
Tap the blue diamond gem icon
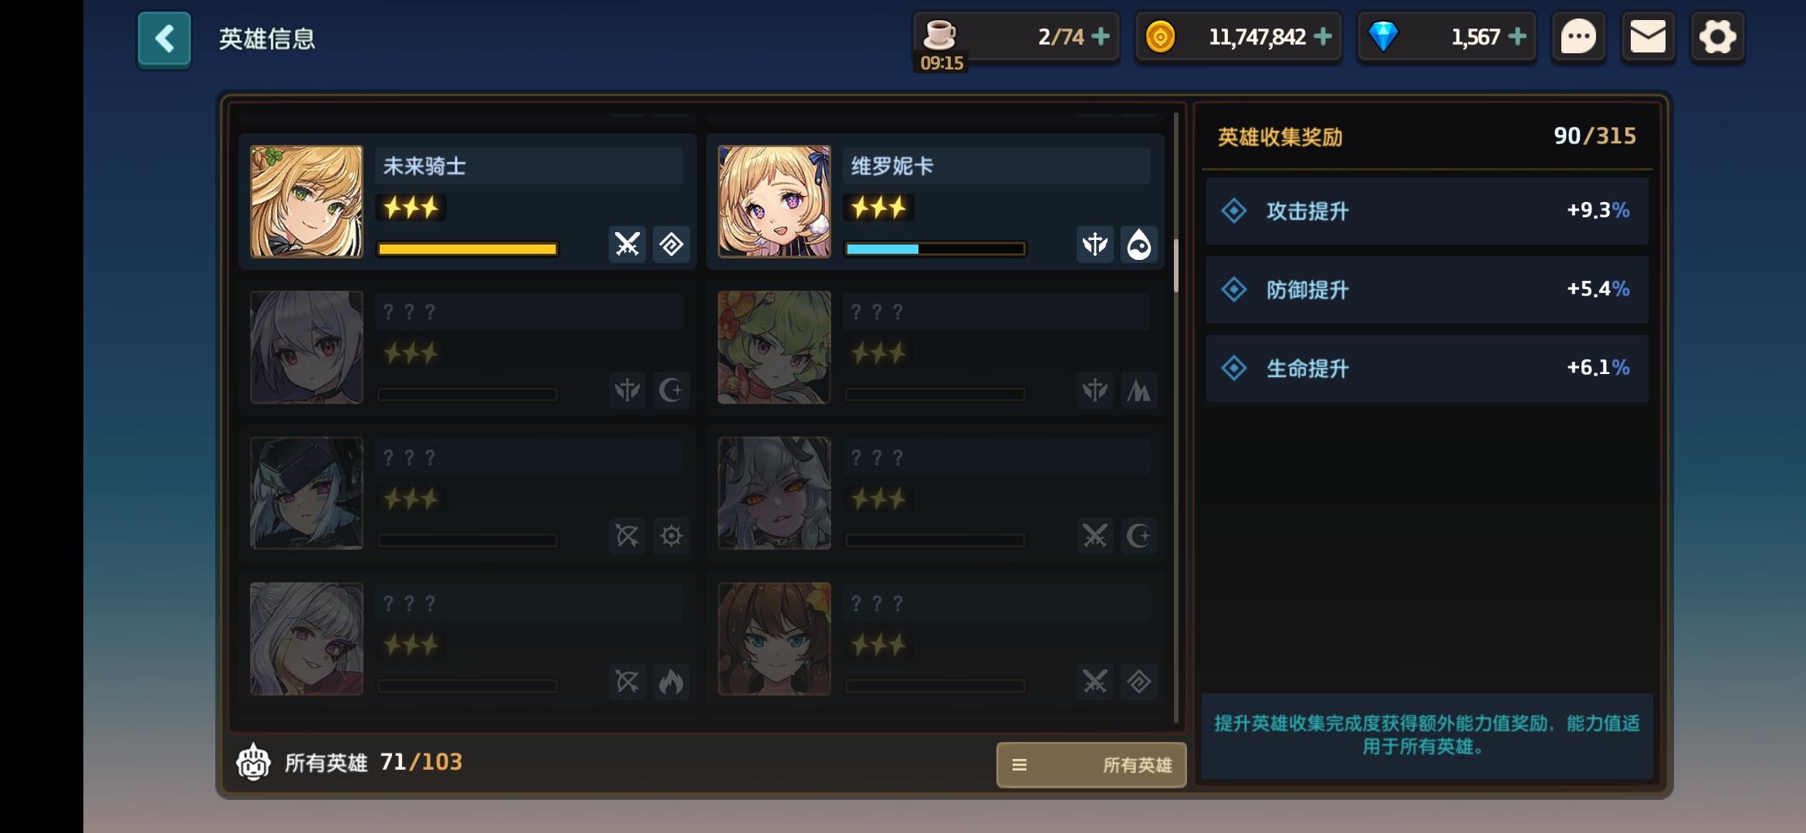[1383, 36]
